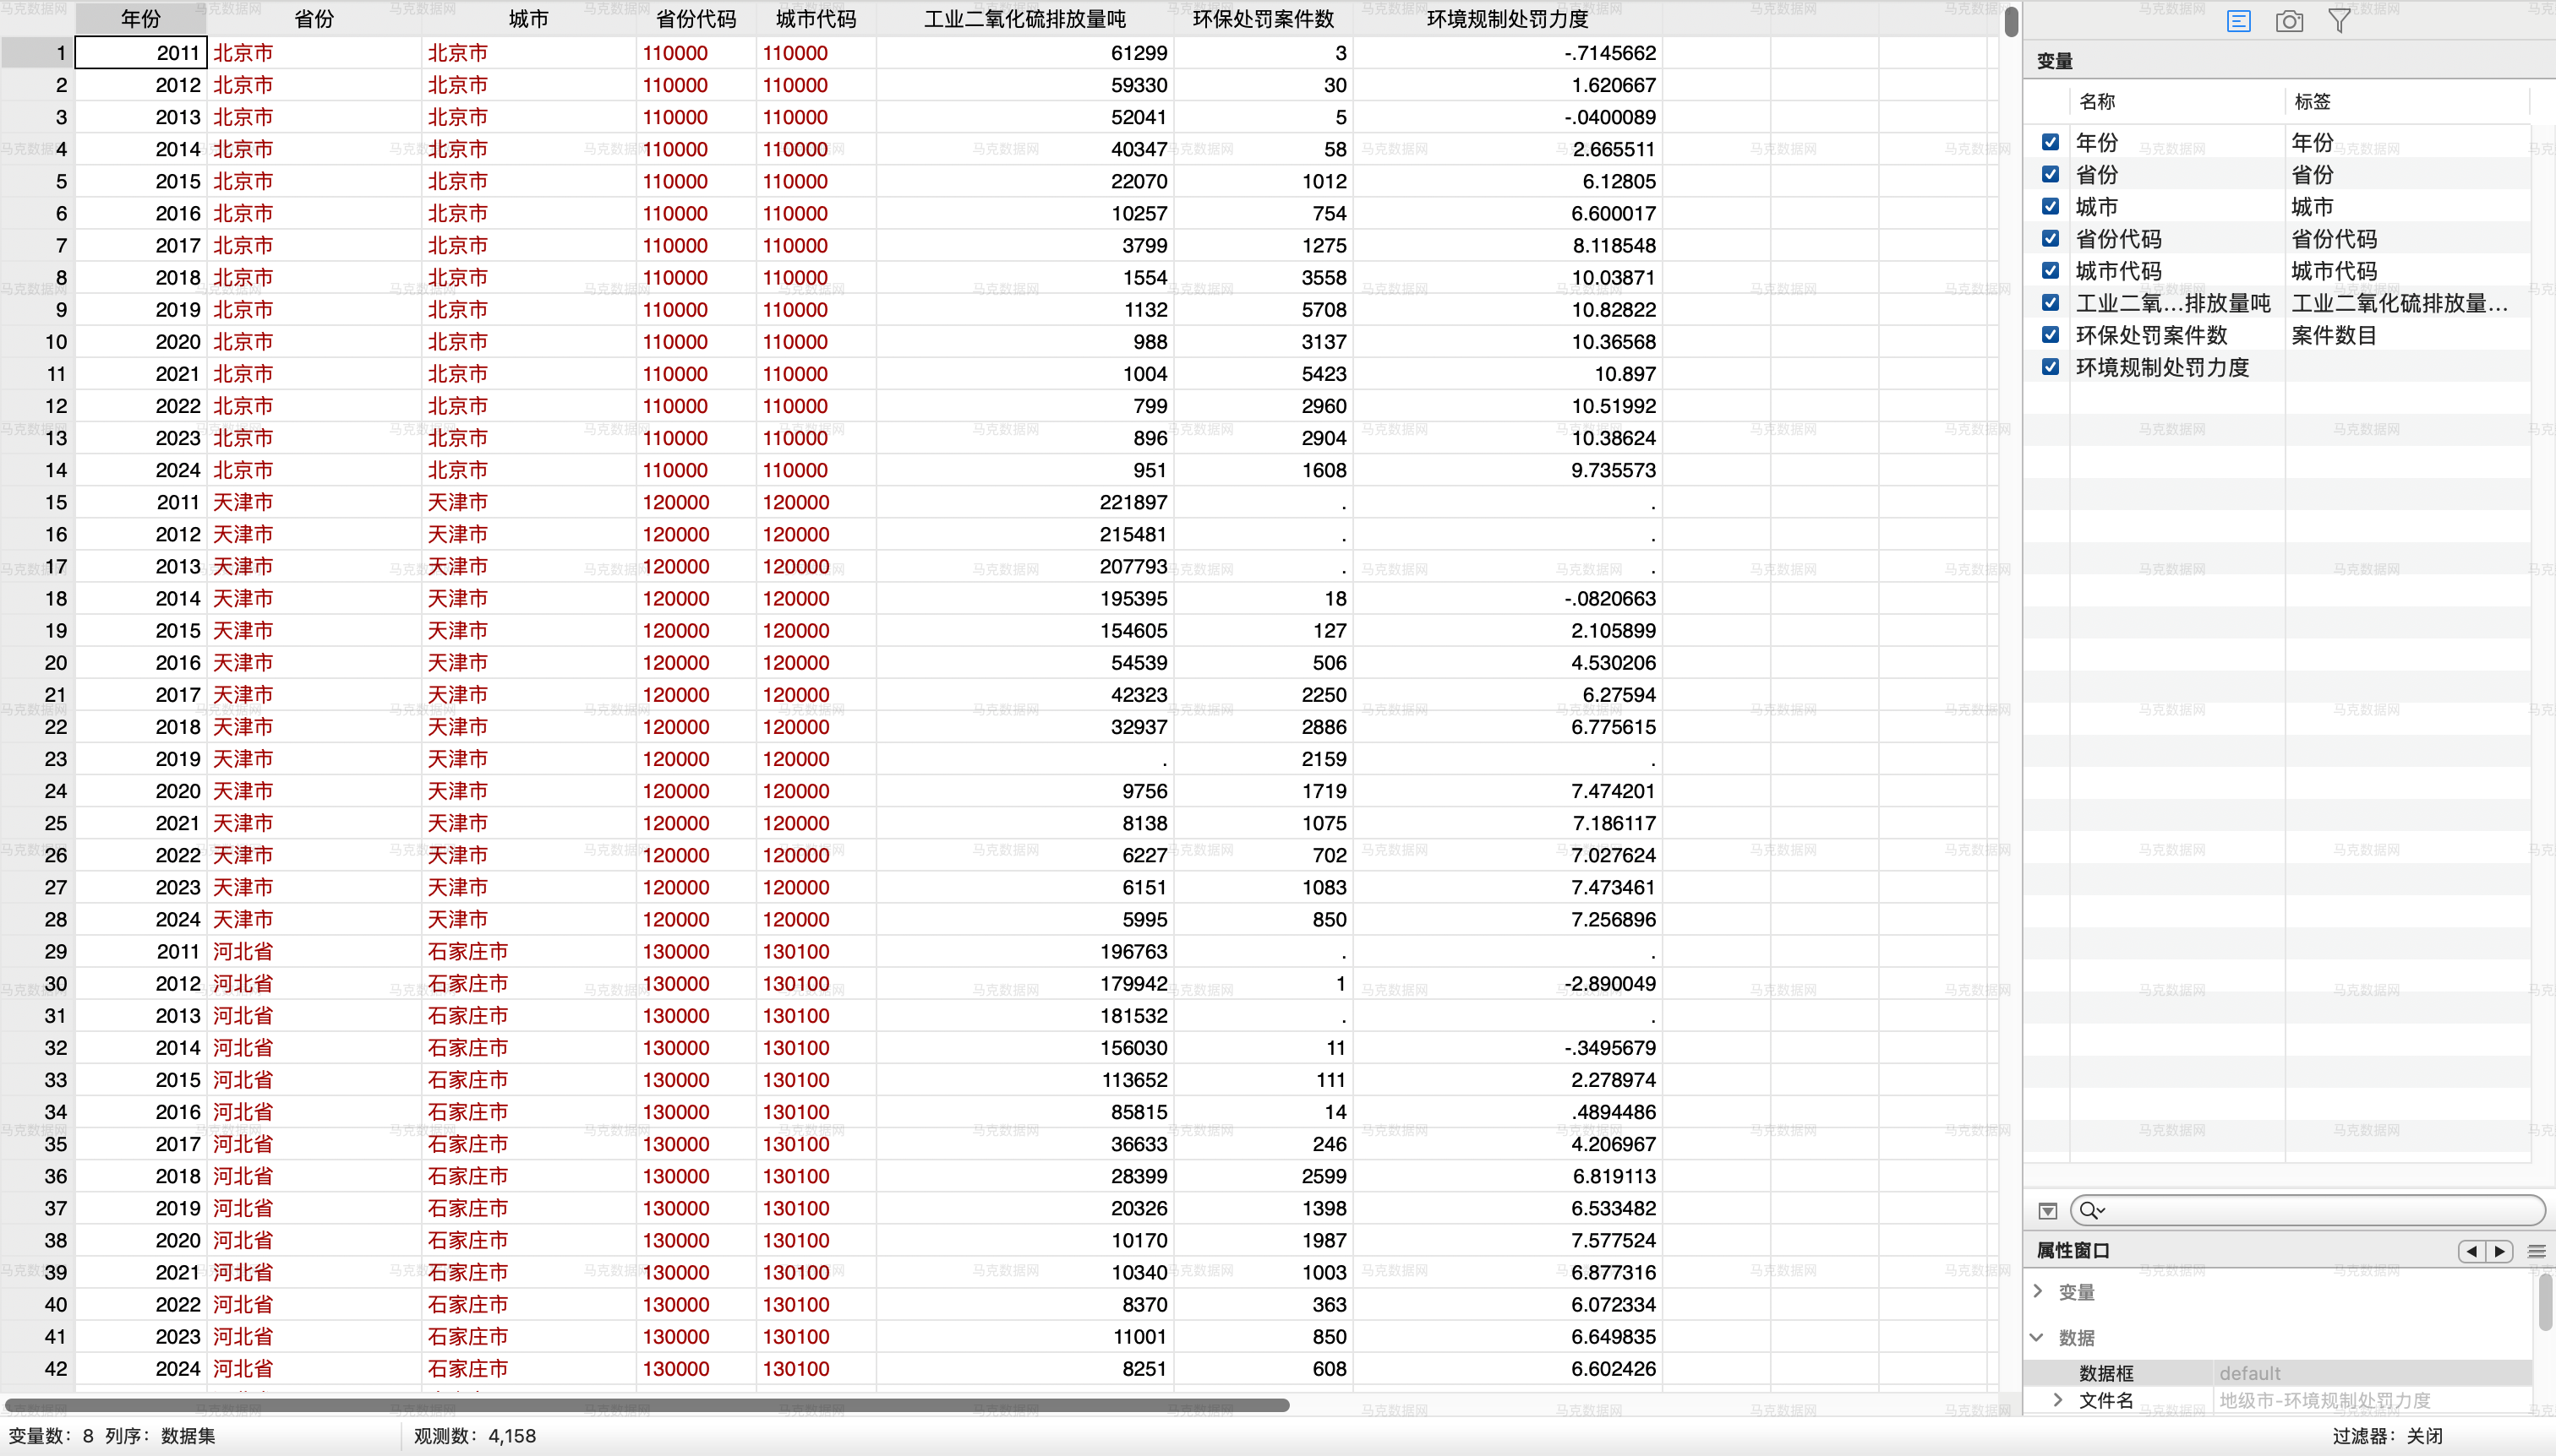Image resolution: width=2556 pixels, height=1456 pixels.
Task: Click 观测数: 4,158 in status bar
Action: pos(474,1436)
